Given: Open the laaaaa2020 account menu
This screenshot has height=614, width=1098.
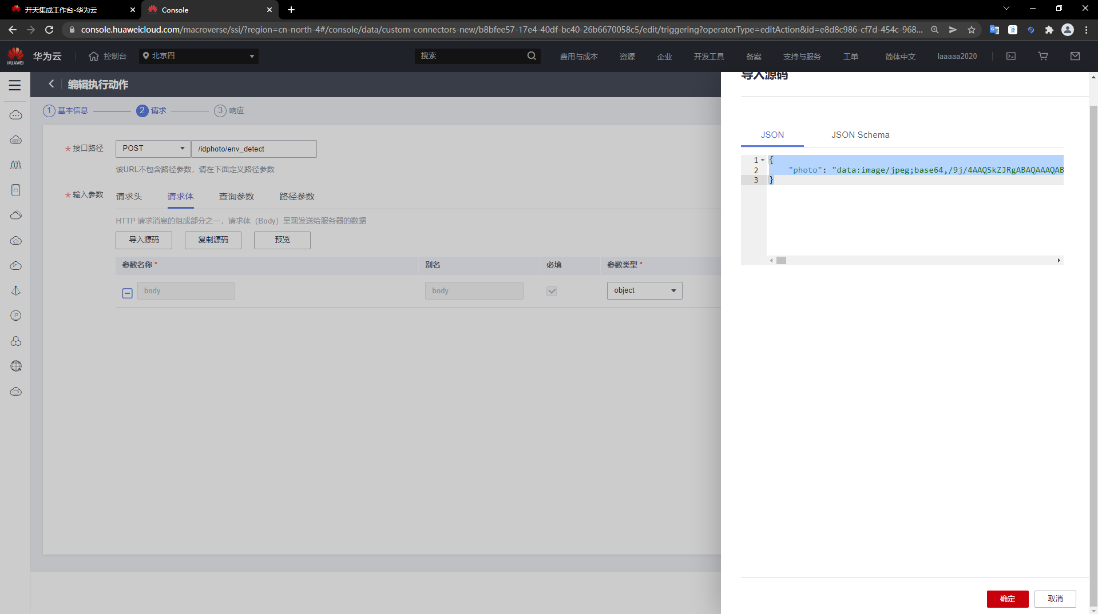Looking at the screenshot, I should (957, 57).
